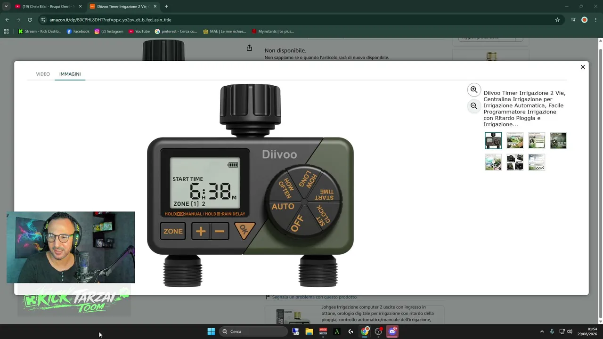The width and height of the screenshot is (603, 339).
Task: Reload the Amazon page
Action: click(30, 20)
